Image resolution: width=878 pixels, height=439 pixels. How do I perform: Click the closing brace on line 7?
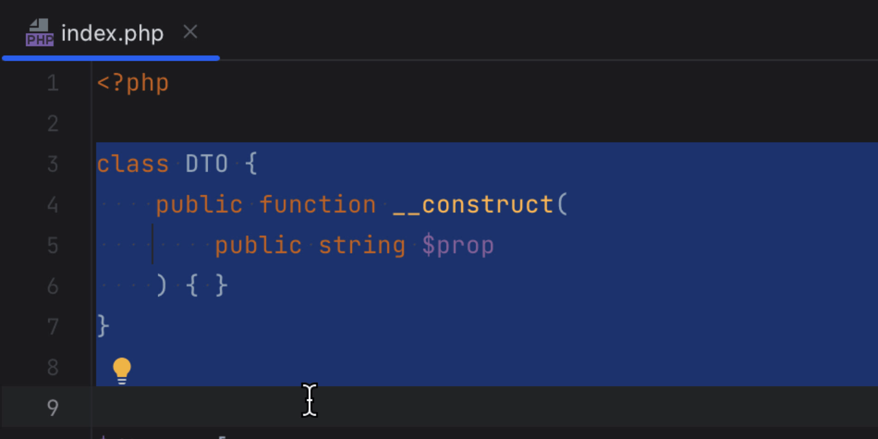click(103, 327)
